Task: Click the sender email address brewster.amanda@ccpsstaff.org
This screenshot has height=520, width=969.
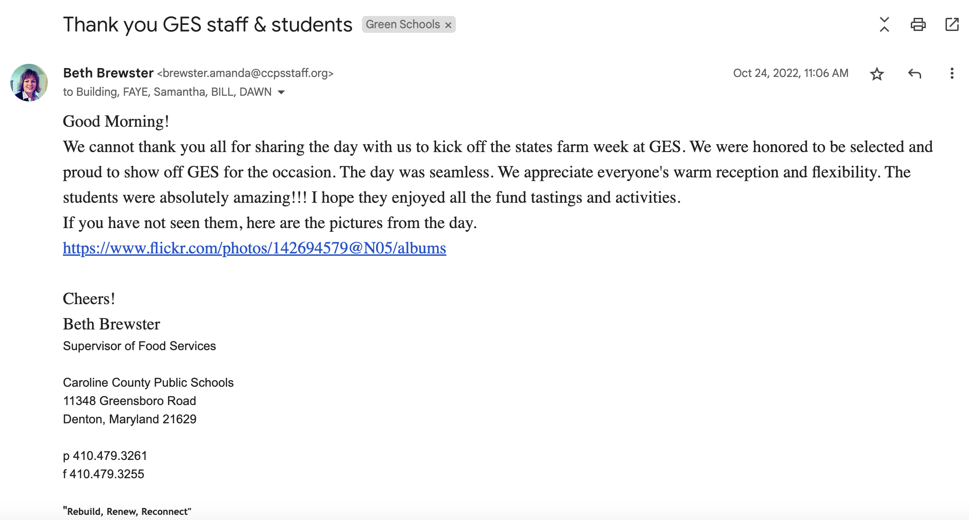Action: tap(245, 73)
